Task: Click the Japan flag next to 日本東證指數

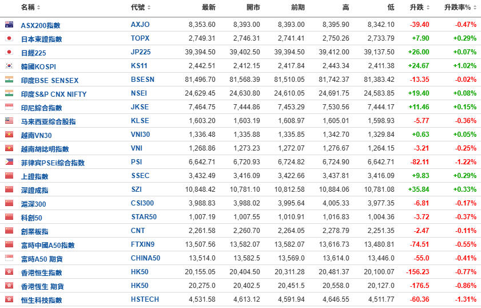Action: click(x=9, y=38)
